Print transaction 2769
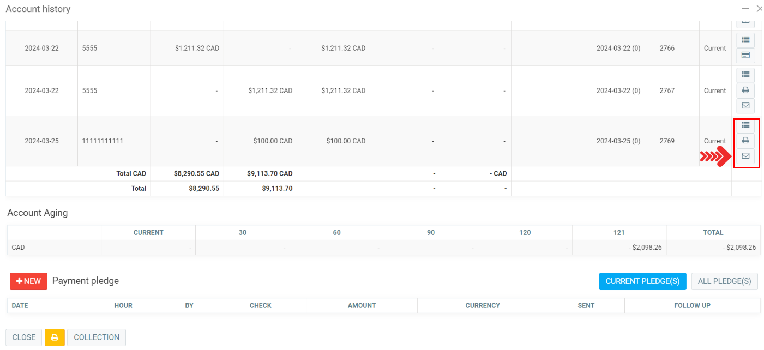Image resolution: width=764 pixels, height=350 pixels. [x=745, y=141]
